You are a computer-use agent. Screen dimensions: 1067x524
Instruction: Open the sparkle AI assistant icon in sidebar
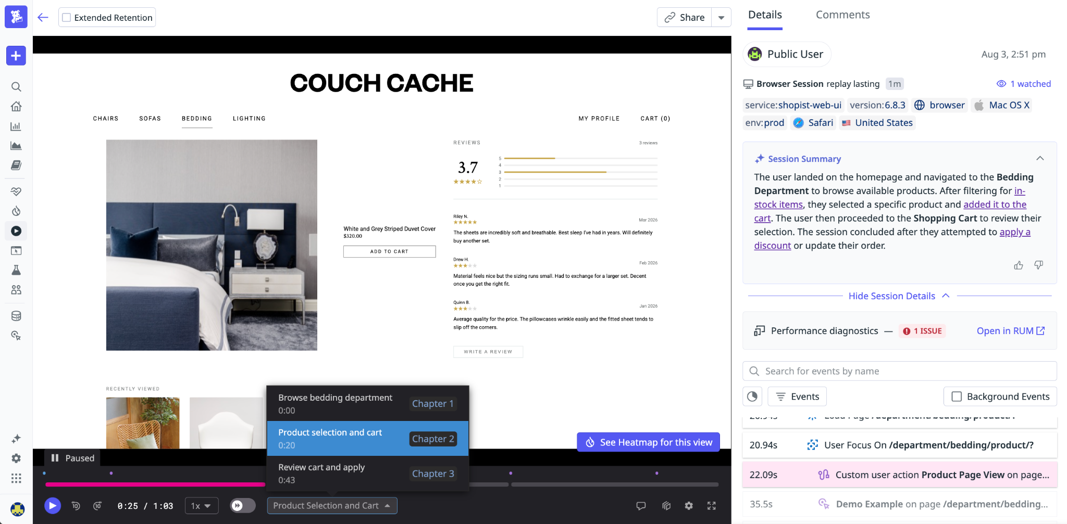16,439
